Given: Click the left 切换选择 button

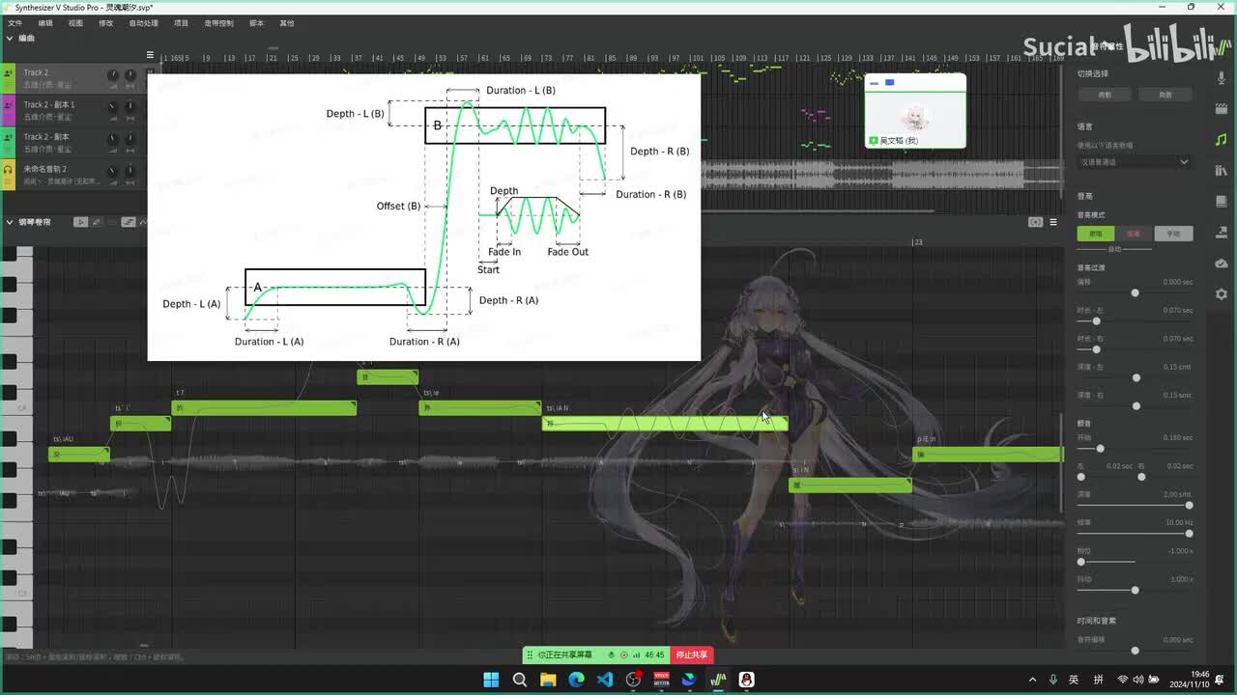Looking at the screenshot, I should click(x=1105, y=95).
